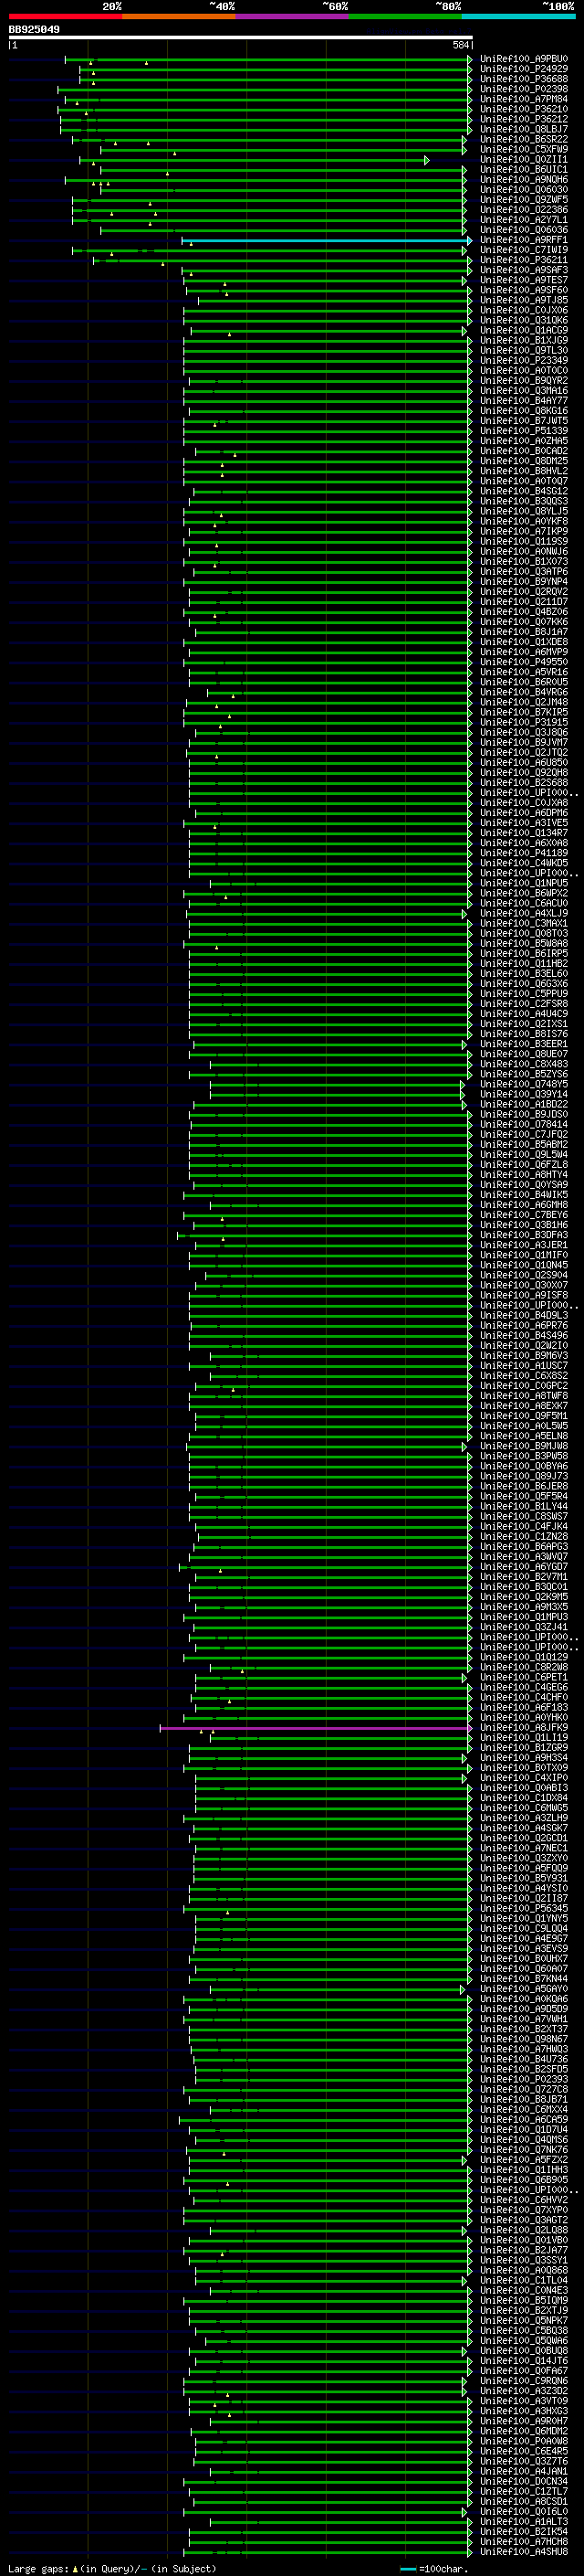The width and height of the screenshot is (584, 2576).
Task: Select the UniRef100_B6SR22 label
Action: coord(523,139)
